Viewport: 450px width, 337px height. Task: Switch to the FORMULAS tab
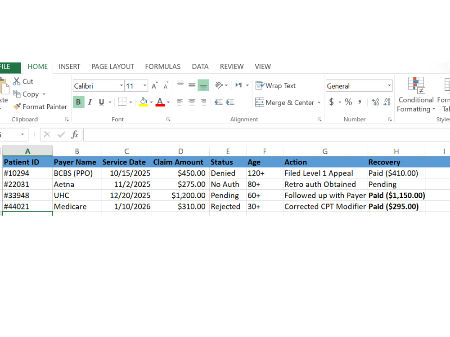[x=163, y=67]
